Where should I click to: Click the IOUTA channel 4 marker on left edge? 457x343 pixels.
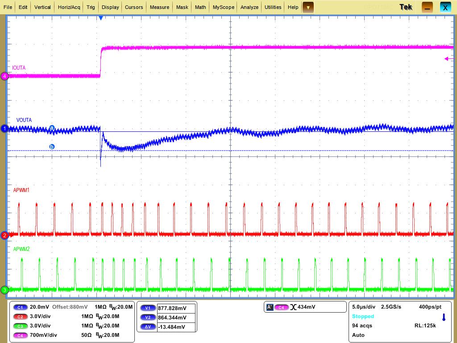coord(4,76)
